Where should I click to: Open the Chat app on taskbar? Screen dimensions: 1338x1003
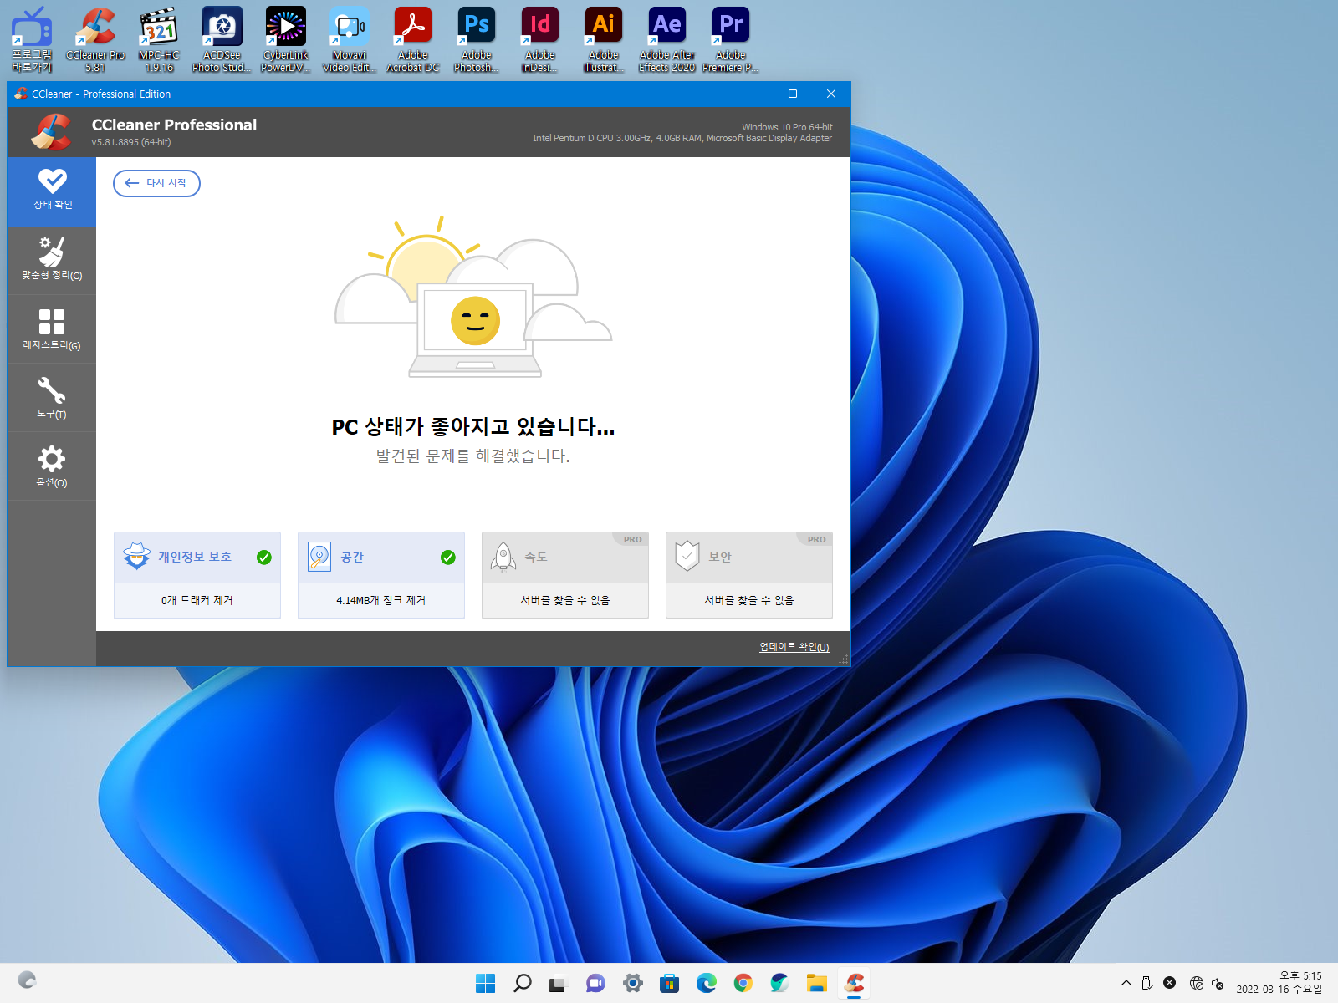595,983
